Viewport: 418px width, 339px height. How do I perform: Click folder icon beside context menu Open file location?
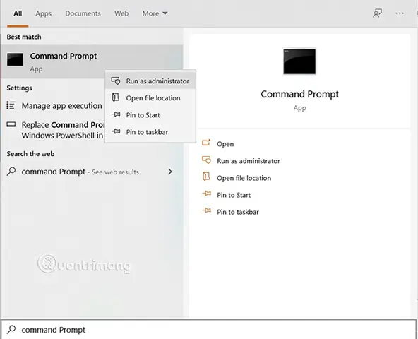[116, 97]
